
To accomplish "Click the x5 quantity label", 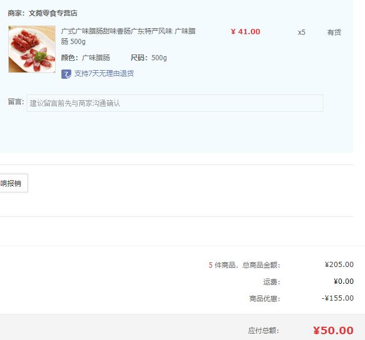I will click(x=301, y=32).
